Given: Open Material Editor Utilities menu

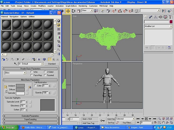Looking at the screenshot, I should (32, 17).
